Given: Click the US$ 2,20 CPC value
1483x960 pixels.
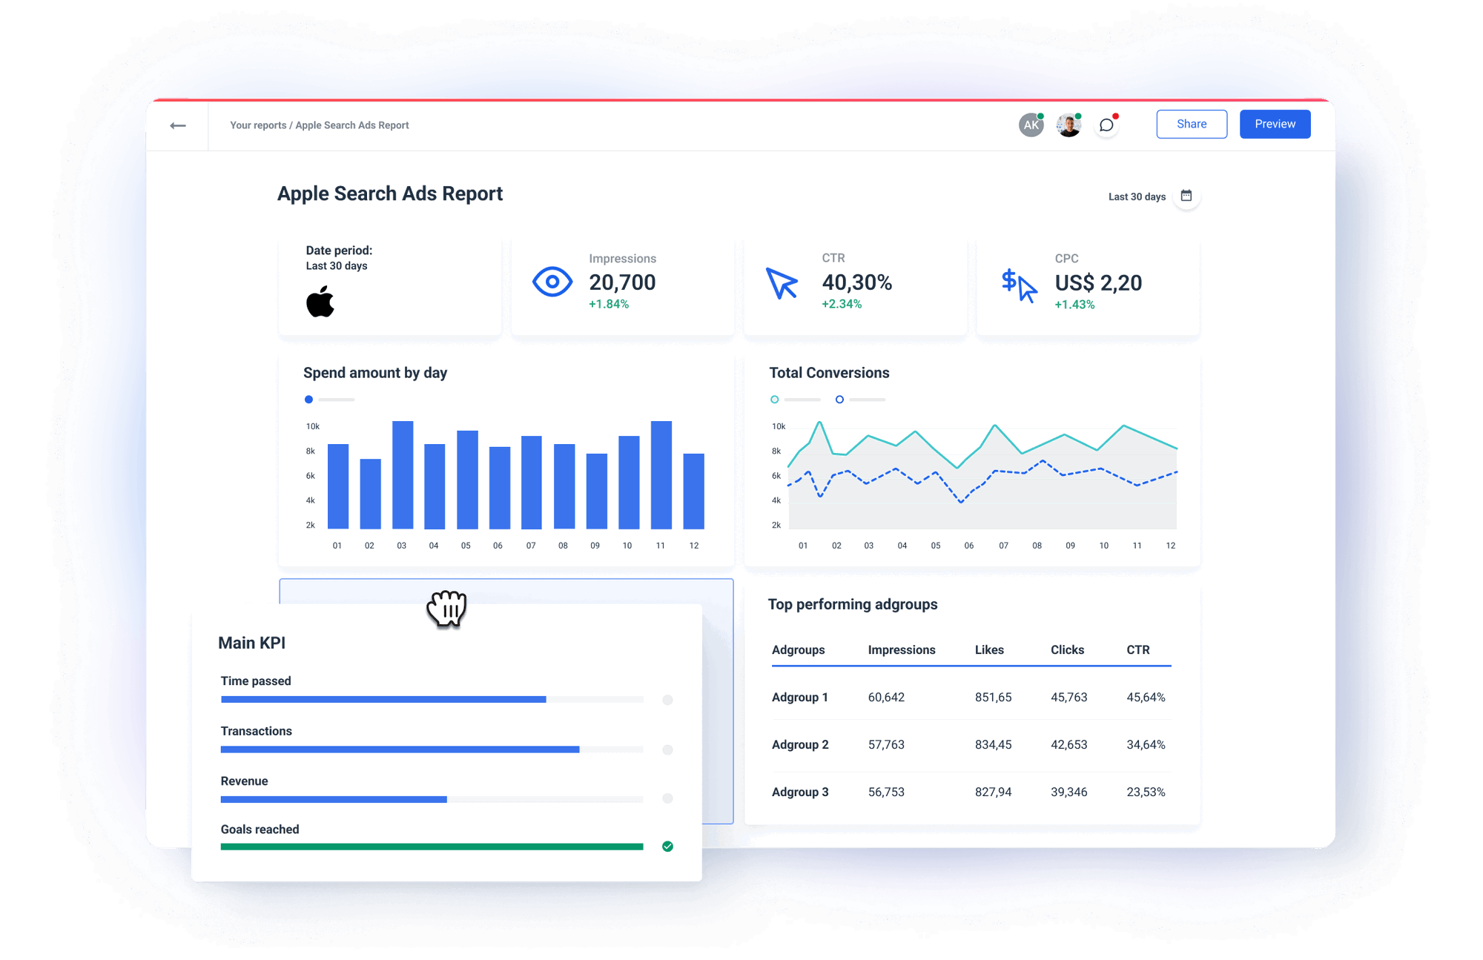Looking at the screenshot, I should click(1098, 282).
